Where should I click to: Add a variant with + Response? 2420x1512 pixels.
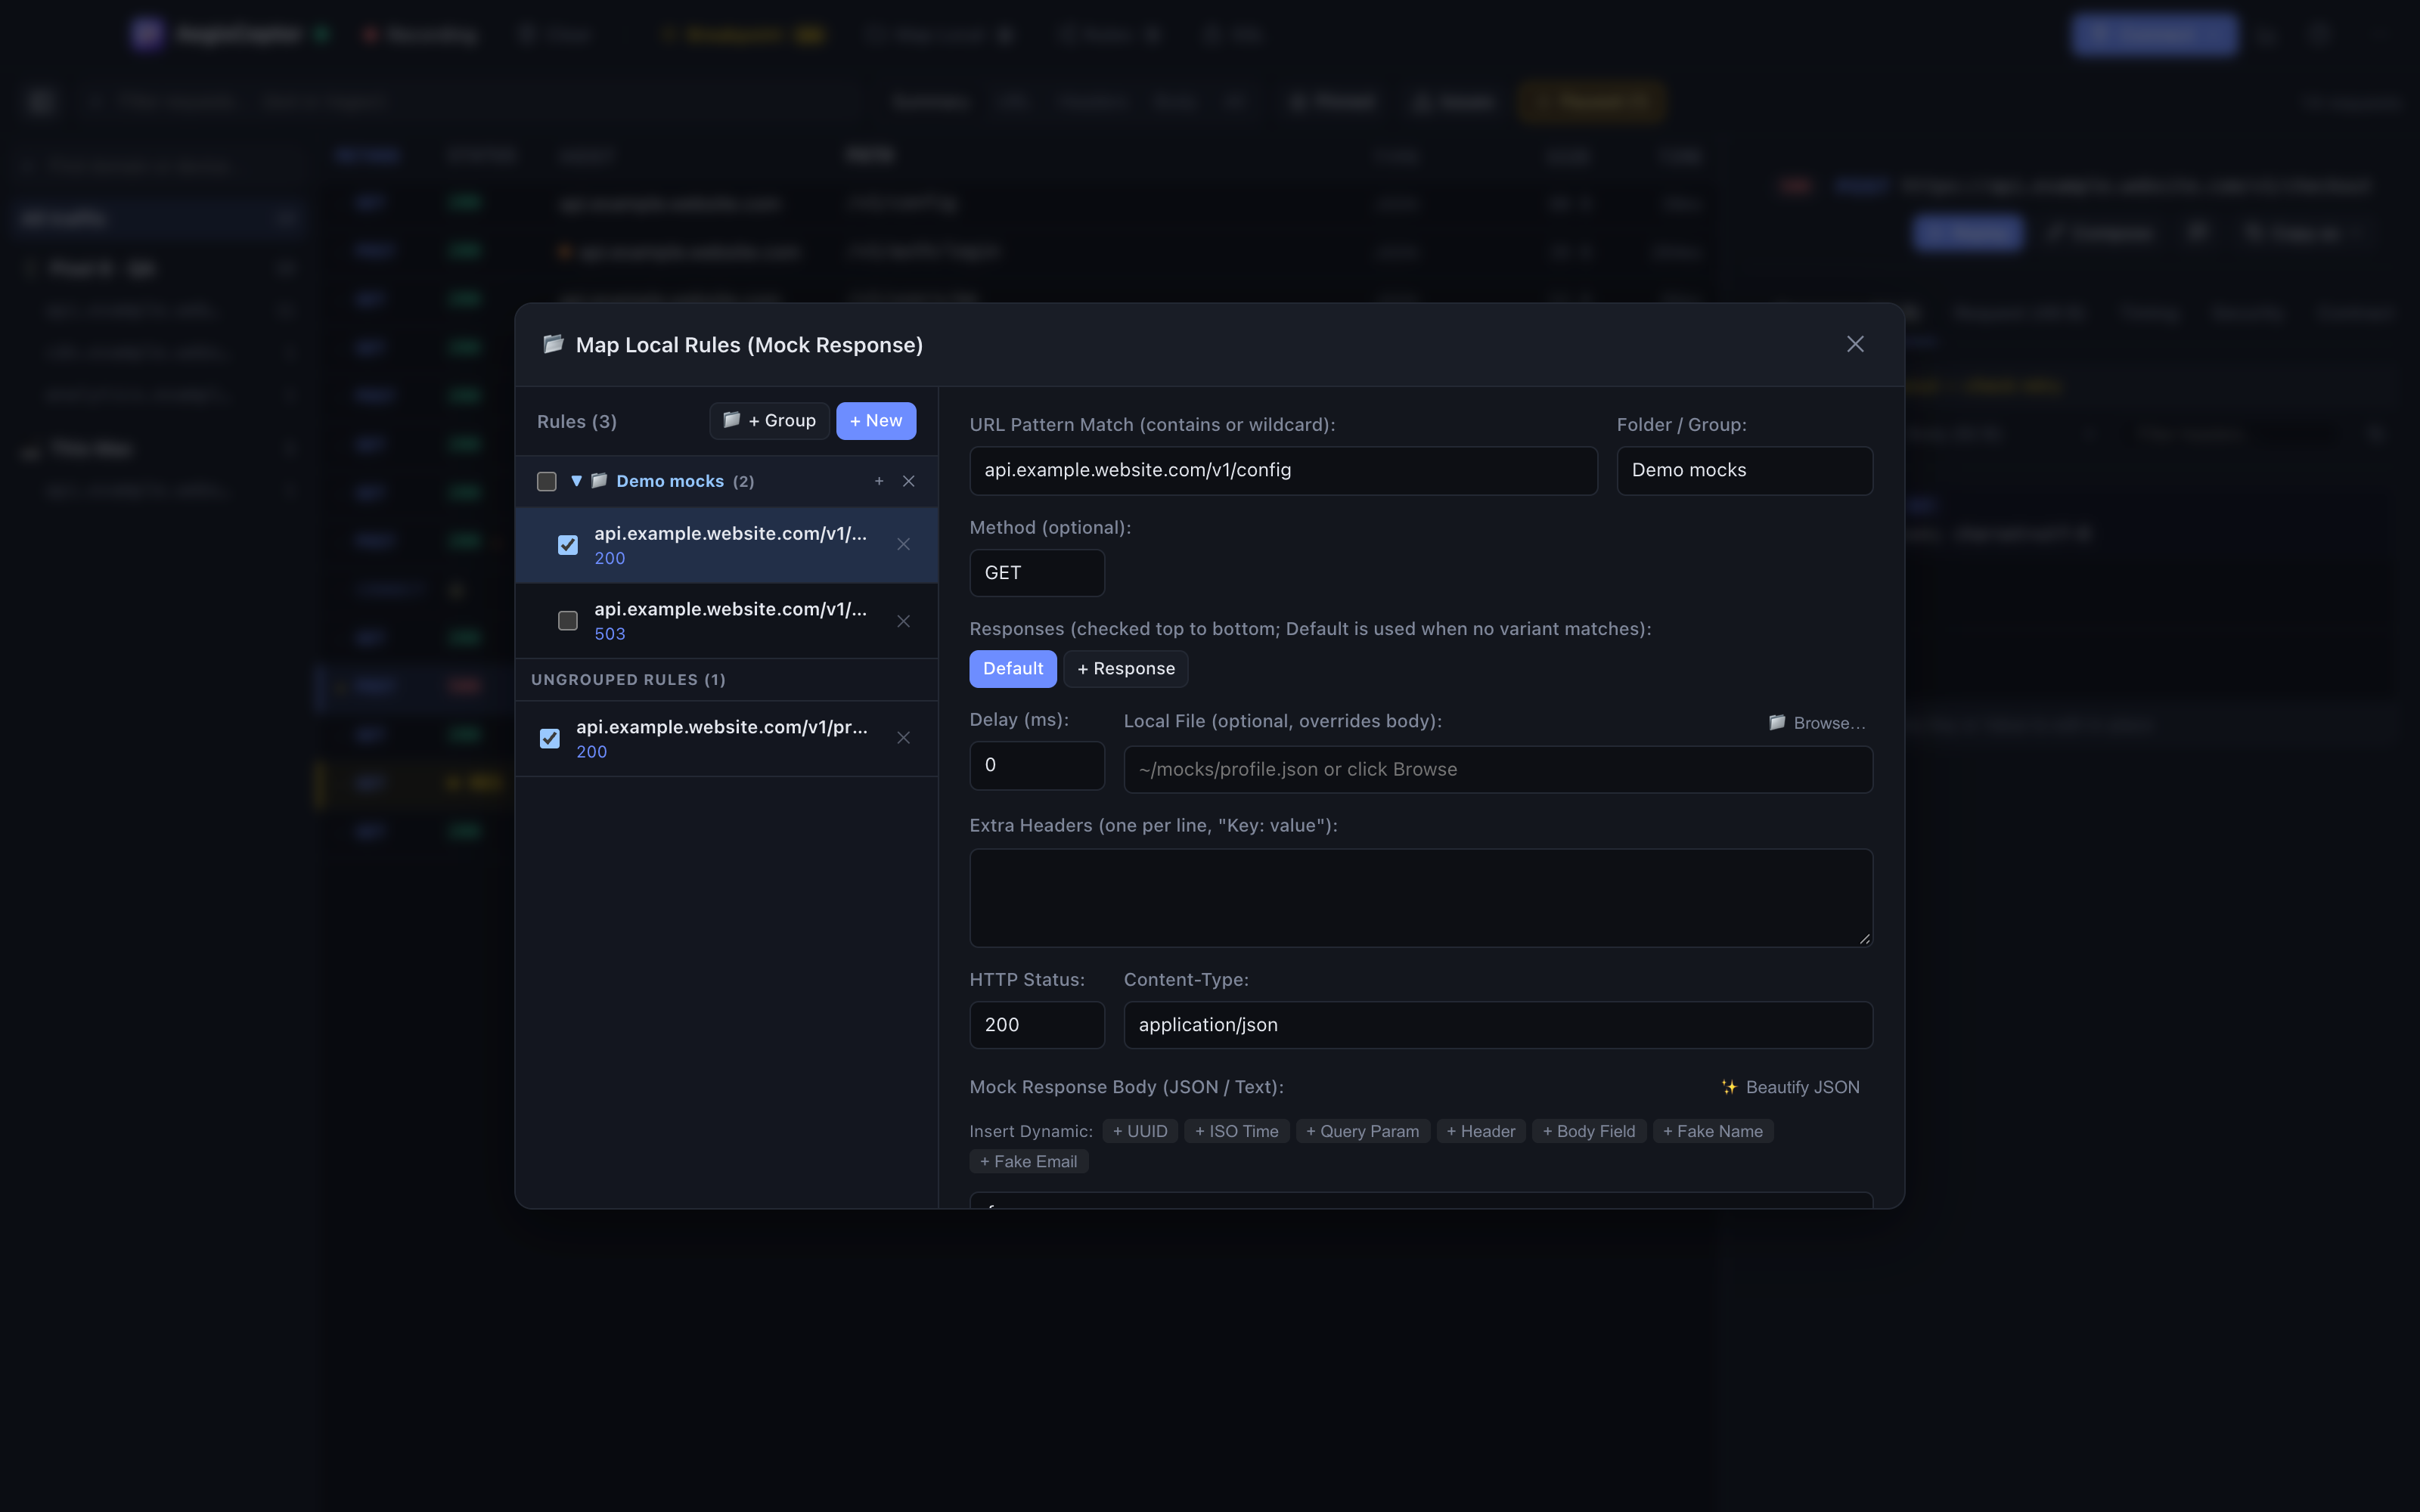1126,669
